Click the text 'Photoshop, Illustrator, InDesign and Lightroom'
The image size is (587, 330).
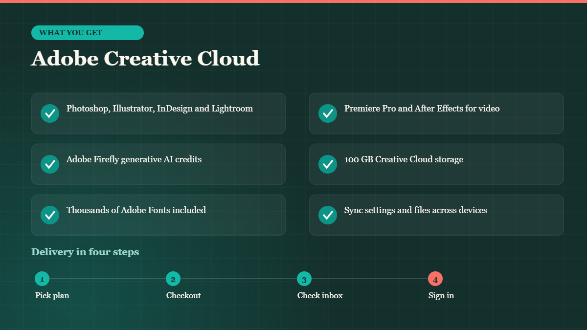[159, 109]
